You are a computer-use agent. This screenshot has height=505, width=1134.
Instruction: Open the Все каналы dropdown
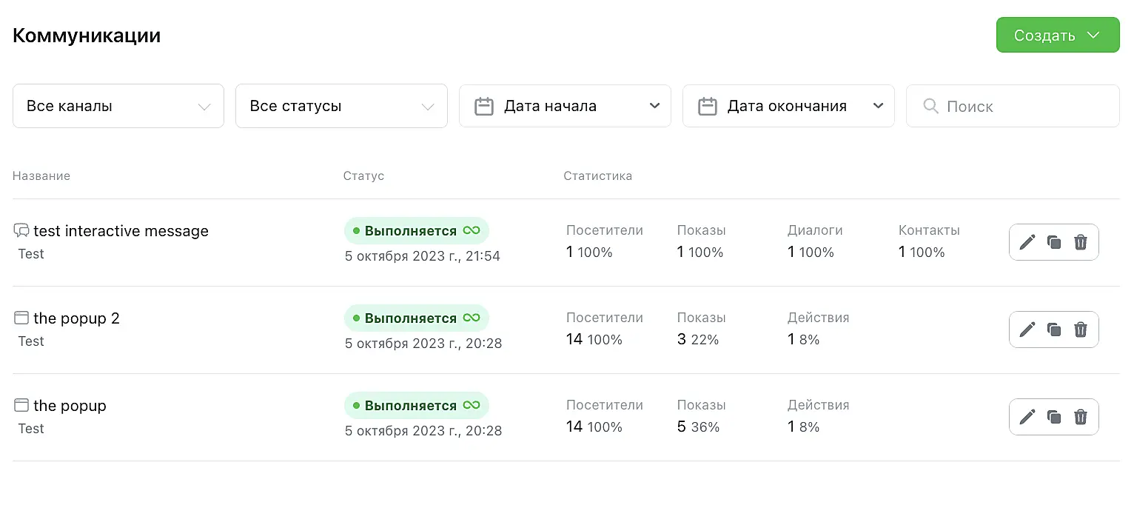point(118,106)
